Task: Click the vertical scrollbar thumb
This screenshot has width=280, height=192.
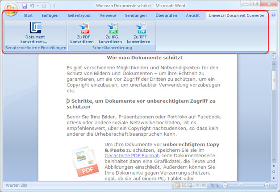Action: tap(274, 80)
